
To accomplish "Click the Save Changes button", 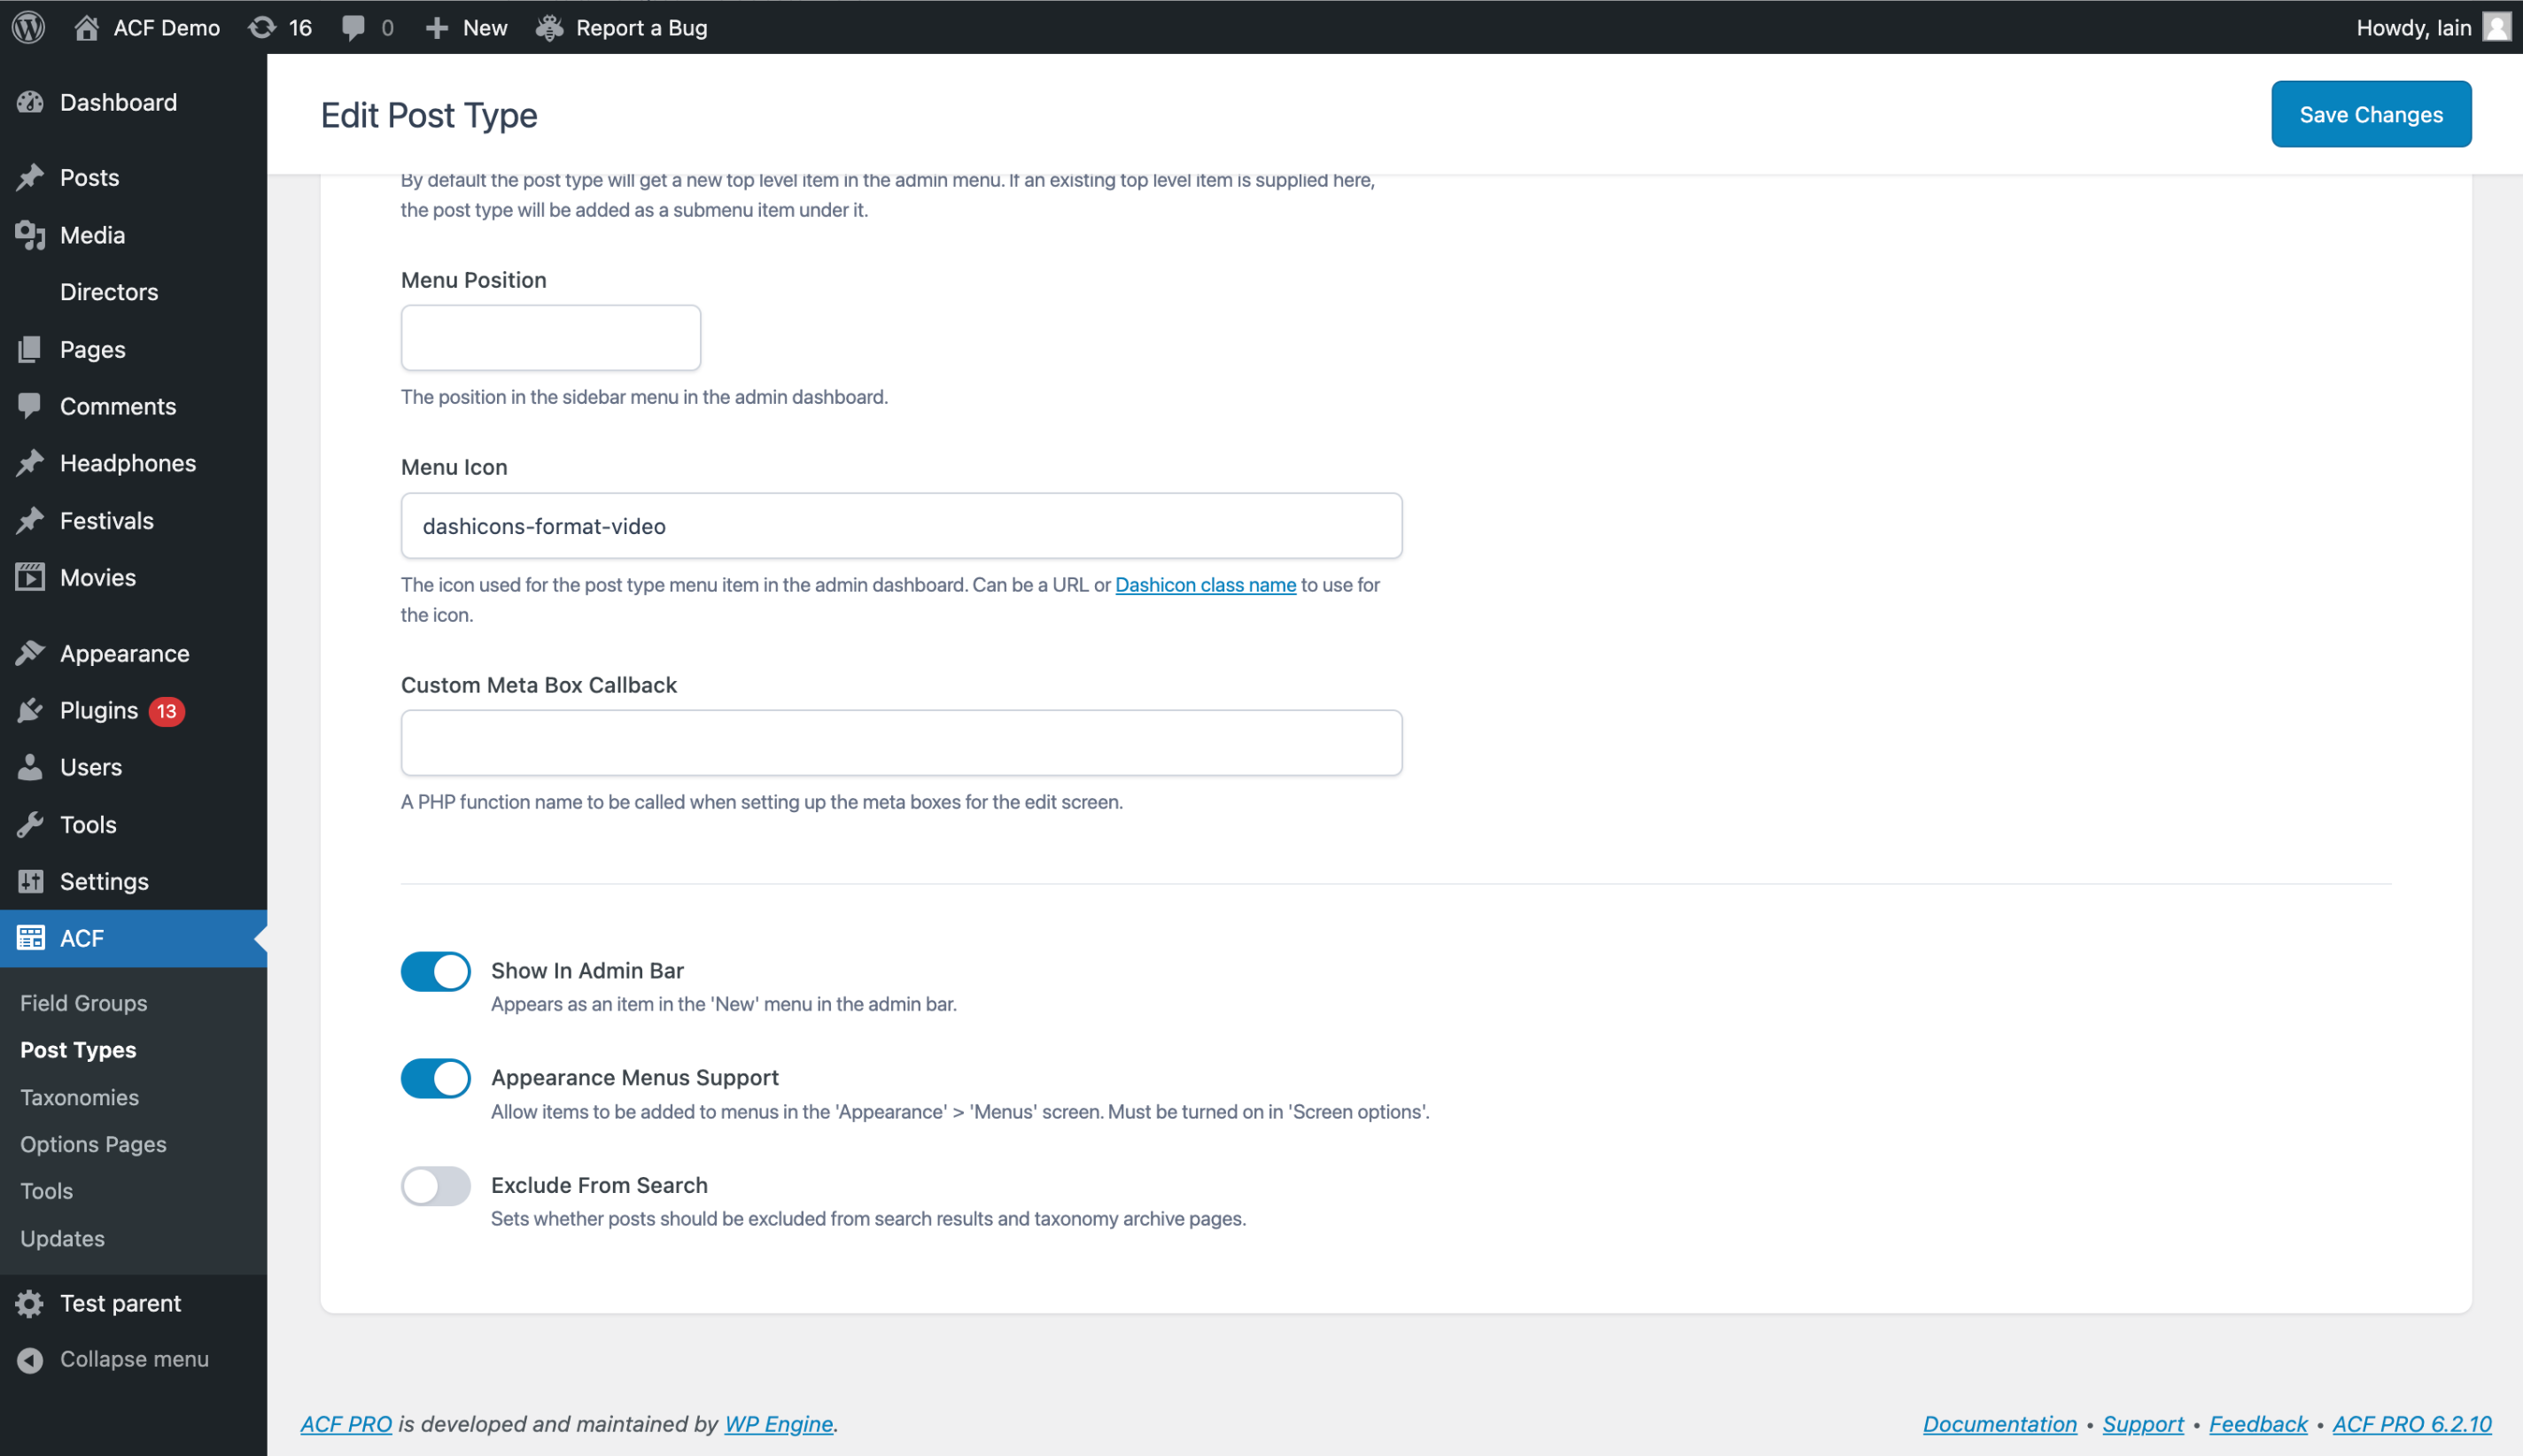I will click(x=2371, y=113).
